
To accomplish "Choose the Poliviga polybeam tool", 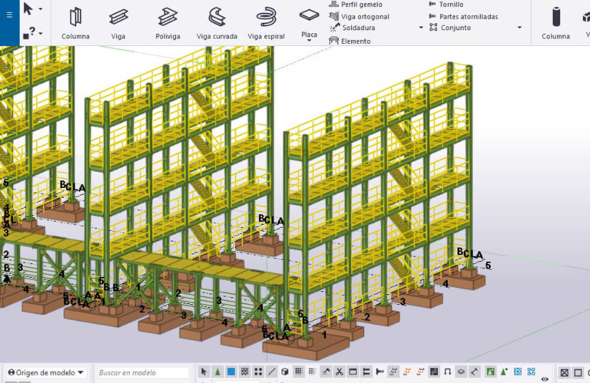I will tap(167, 23).
